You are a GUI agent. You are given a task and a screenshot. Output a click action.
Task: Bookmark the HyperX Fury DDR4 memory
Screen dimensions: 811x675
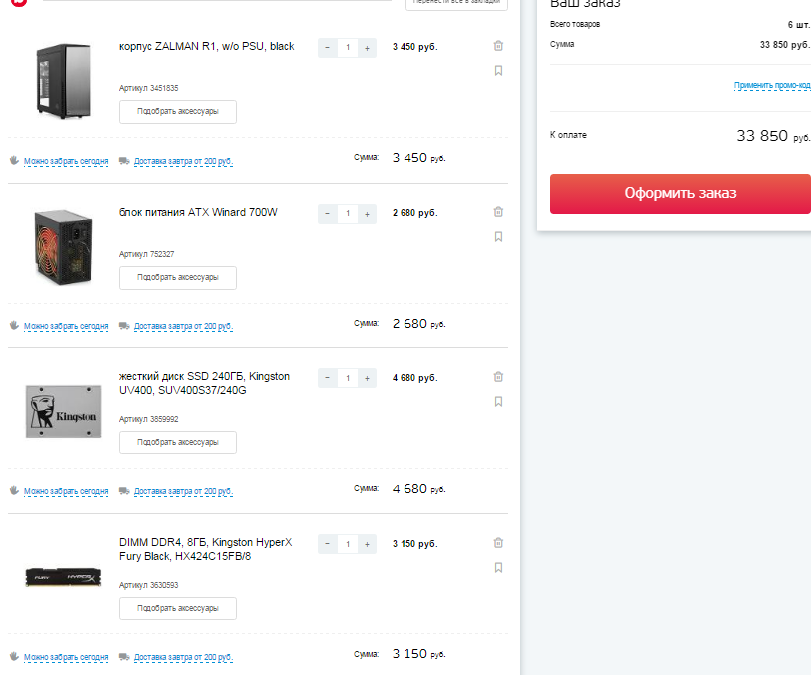(x=498, y=567)
